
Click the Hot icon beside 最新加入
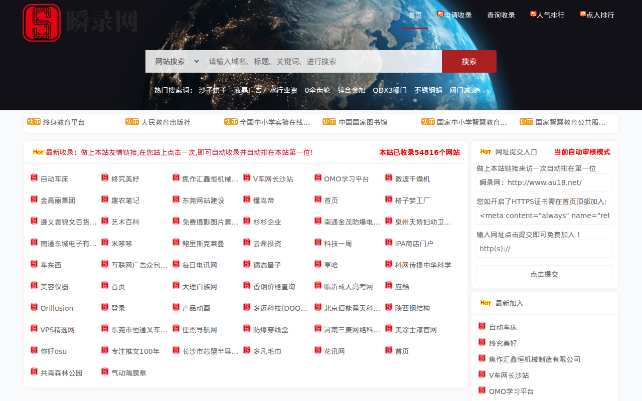(485, 303)
